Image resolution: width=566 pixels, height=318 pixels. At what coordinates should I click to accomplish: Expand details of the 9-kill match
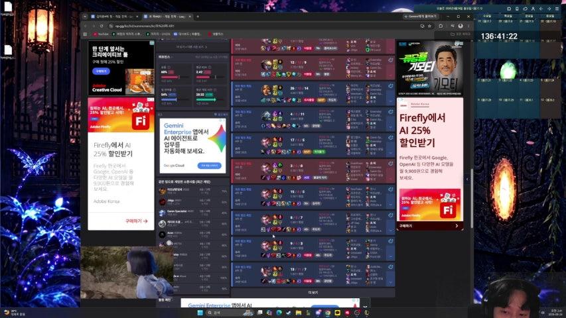pos(391,256)
